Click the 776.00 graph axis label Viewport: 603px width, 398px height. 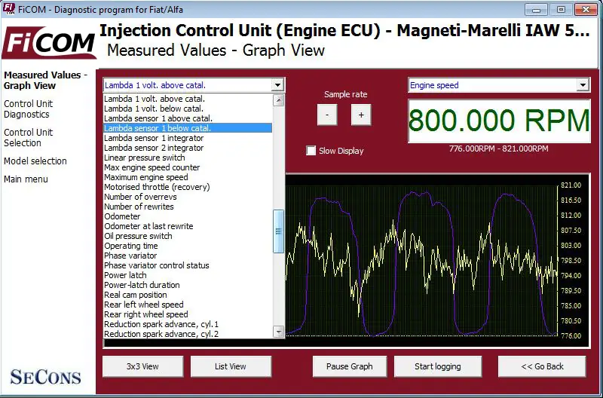[x=571, y=335]
